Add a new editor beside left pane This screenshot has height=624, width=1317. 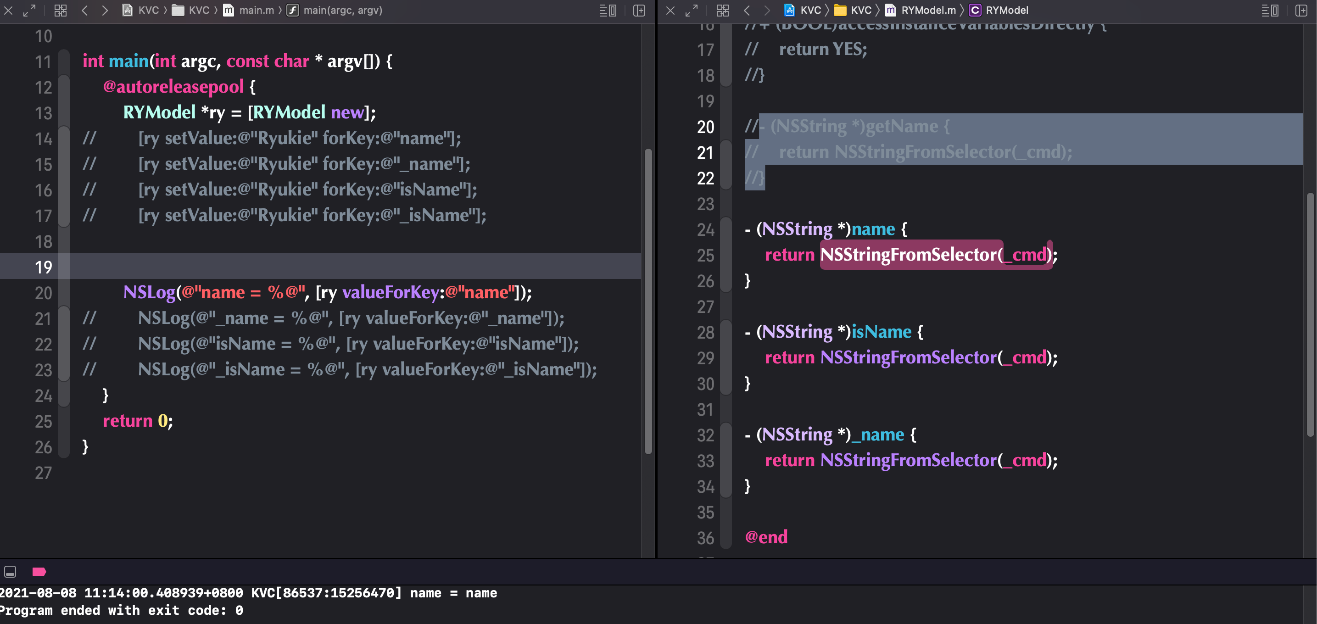tap(639, 10)
